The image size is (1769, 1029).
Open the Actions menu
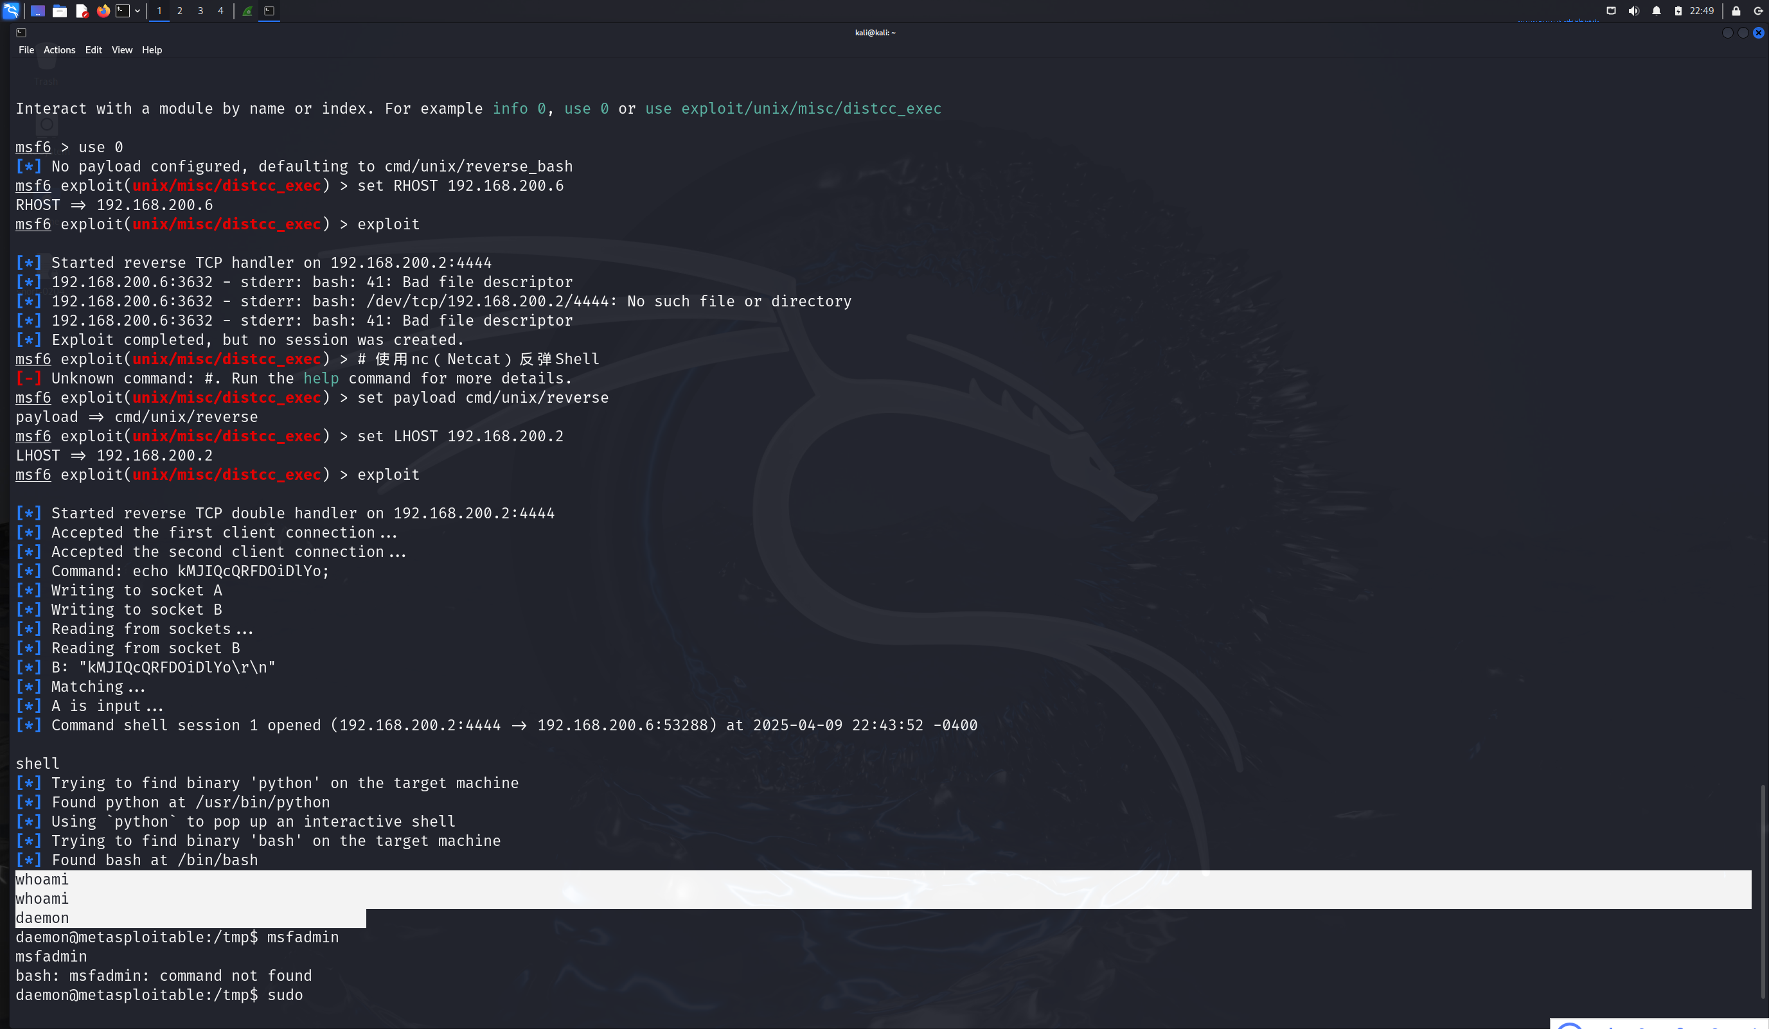[59, 50]
